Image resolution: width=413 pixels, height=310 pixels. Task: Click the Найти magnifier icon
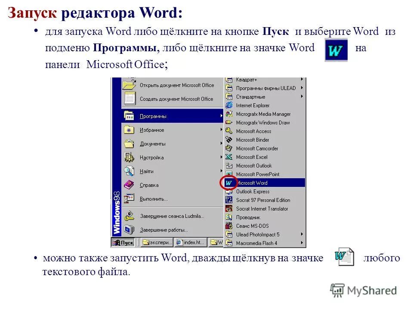click(129, 171)
